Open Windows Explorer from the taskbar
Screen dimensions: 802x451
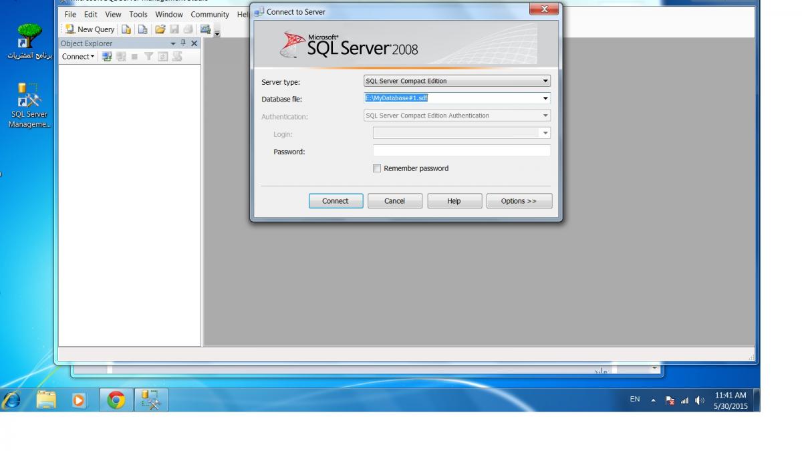[x=46, y=400]
